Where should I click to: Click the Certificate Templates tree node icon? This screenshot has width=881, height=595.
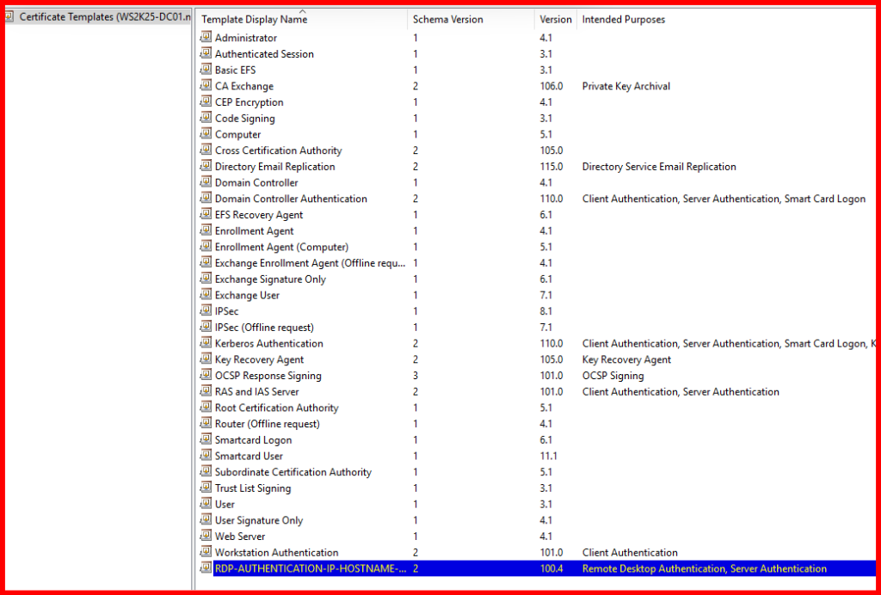click(x=10, y=17)
